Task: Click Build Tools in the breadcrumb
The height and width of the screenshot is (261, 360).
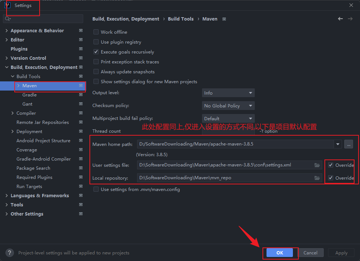Action: coord(181,19)
